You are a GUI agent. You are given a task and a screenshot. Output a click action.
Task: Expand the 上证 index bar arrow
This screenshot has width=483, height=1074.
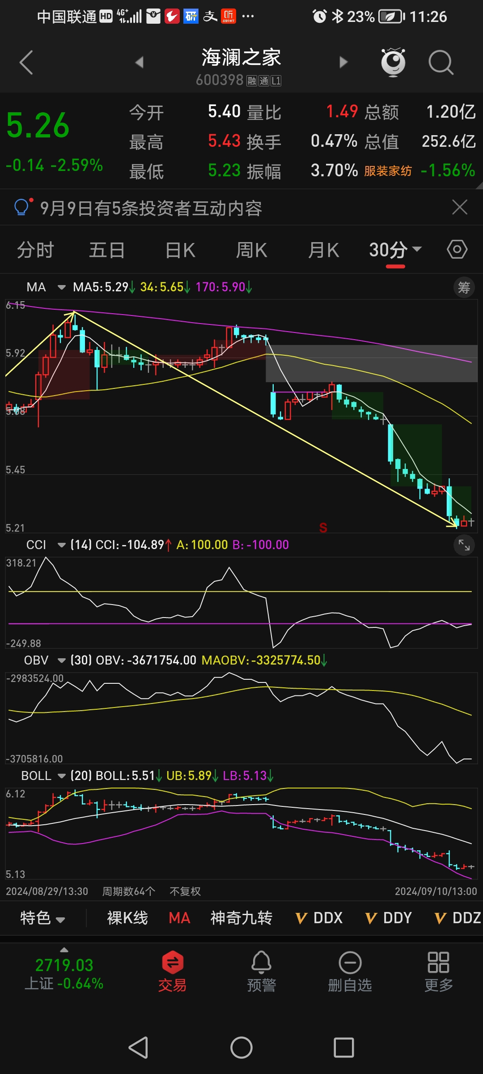click(x=64, y=950)
